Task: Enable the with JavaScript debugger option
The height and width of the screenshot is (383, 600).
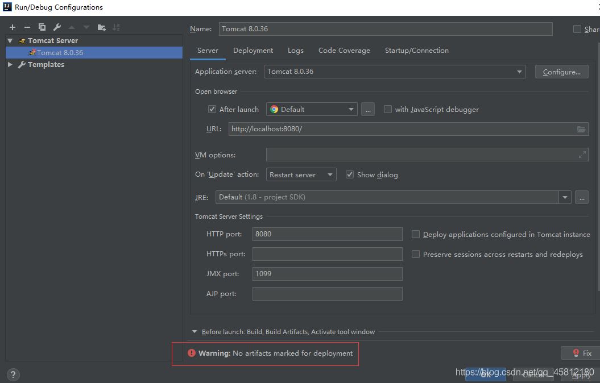Action: (x=387, y=109)
